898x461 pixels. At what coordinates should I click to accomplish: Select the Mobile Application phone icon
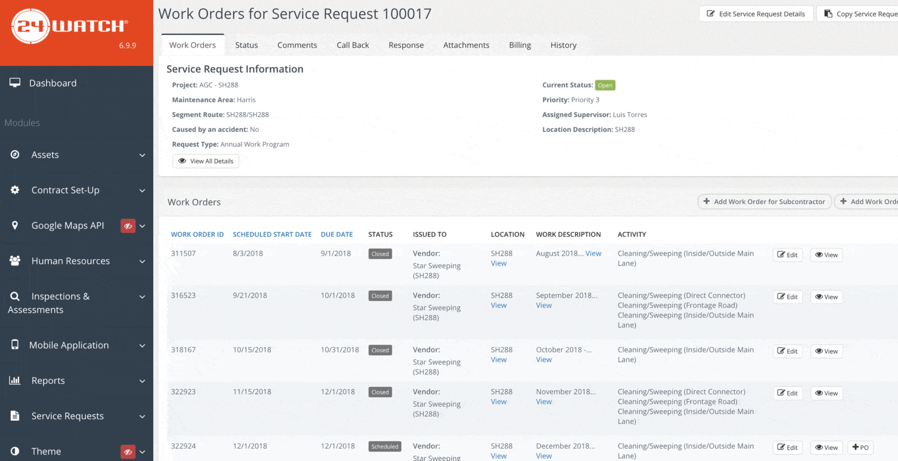pos(15,345)
